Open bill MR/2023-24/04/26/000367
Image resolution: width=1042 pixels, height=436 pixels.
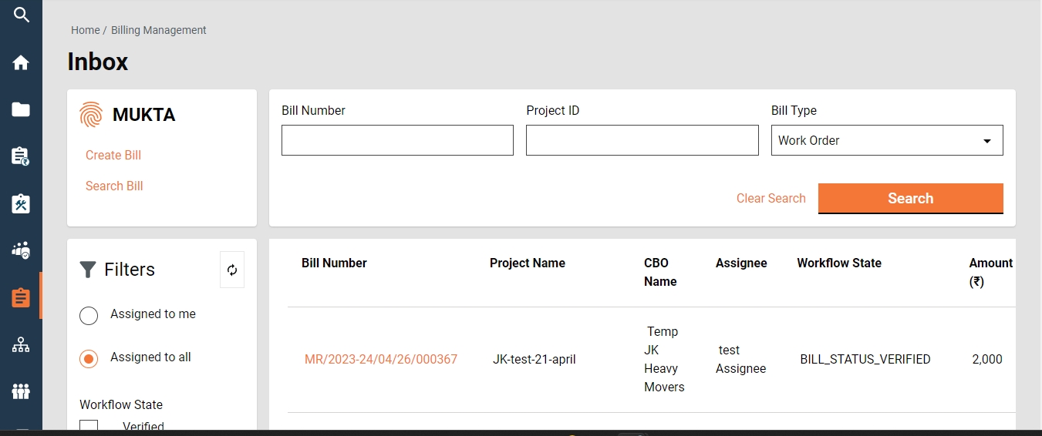(381, 359)
